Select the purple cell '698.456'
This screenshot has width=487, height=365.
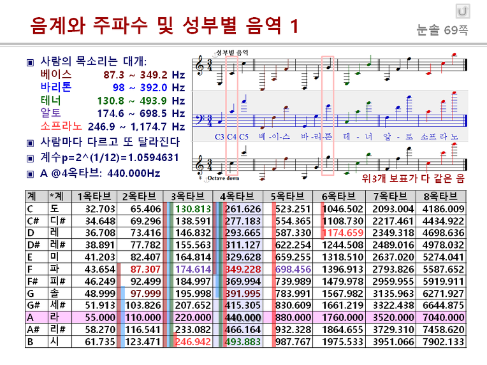pyautogui.click(x=287, y=269)
